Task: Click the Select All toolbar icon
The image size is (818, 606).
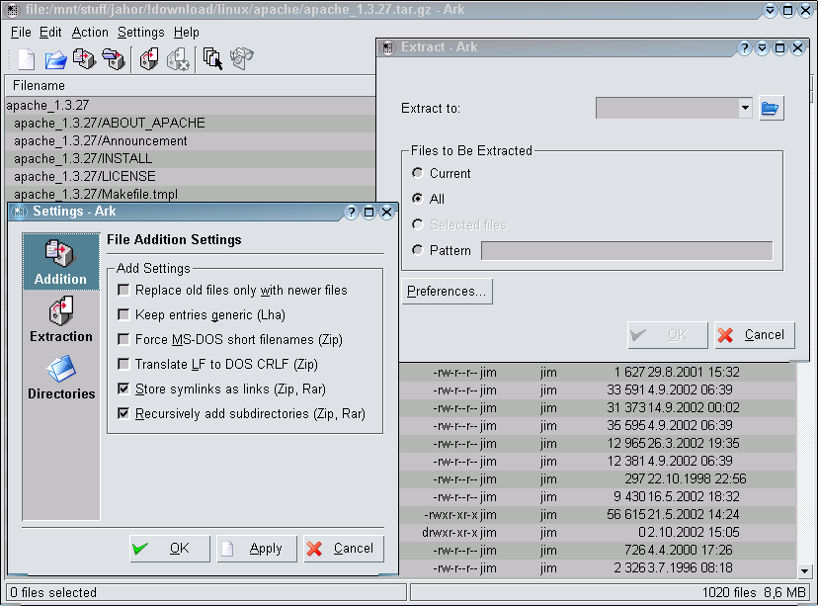Action: click(x=212, y=59)
